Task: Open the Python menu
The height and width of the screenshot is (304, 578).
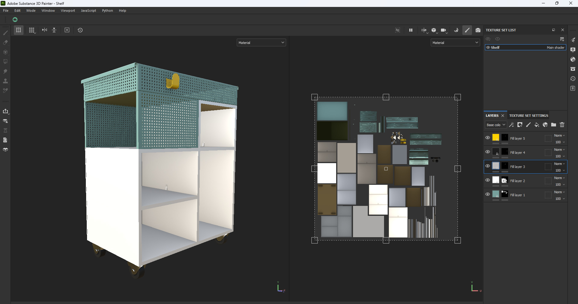Action: coord(108,11)
